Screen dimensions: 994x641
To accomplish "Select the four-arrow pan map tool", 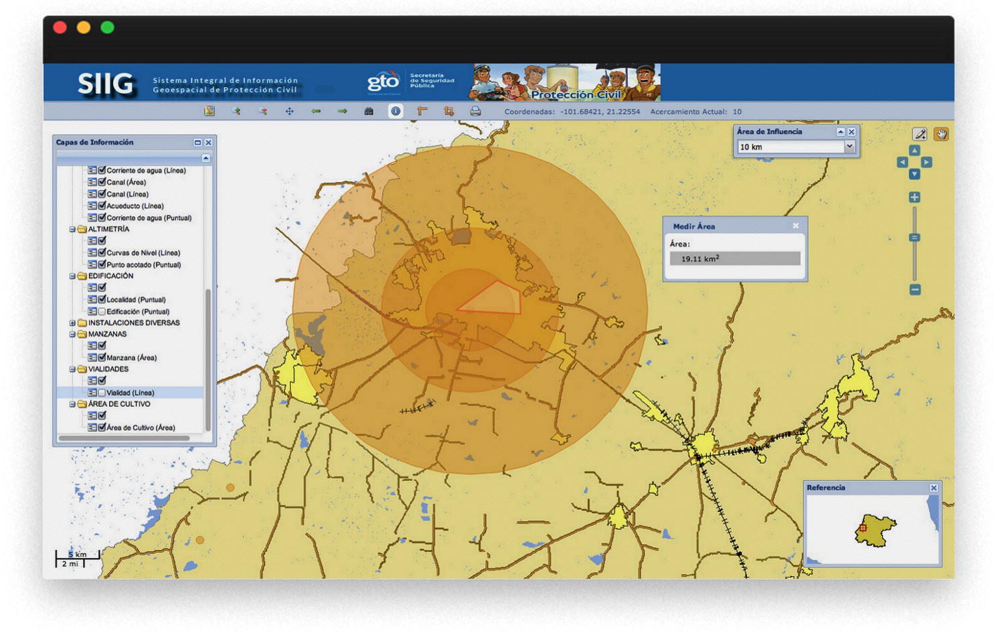I will point(289,111).
